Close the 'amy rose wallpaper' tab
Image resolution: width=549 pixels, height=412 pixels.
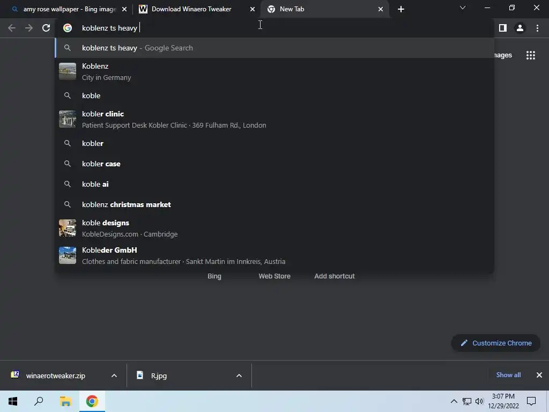click(x=124, y=9)
